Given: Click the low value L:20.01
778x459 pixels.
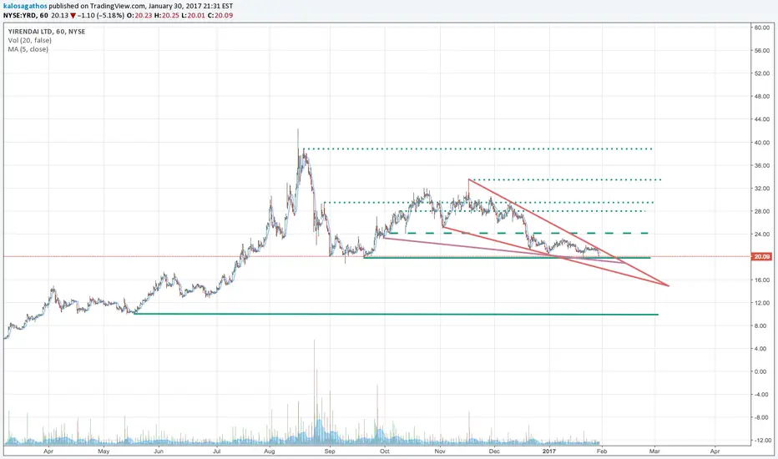Looking at the screenshot, I should coord(193,15).
